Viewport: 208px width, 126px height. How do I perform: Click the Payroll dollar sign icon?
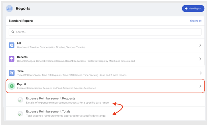click(x=11, y=86)
